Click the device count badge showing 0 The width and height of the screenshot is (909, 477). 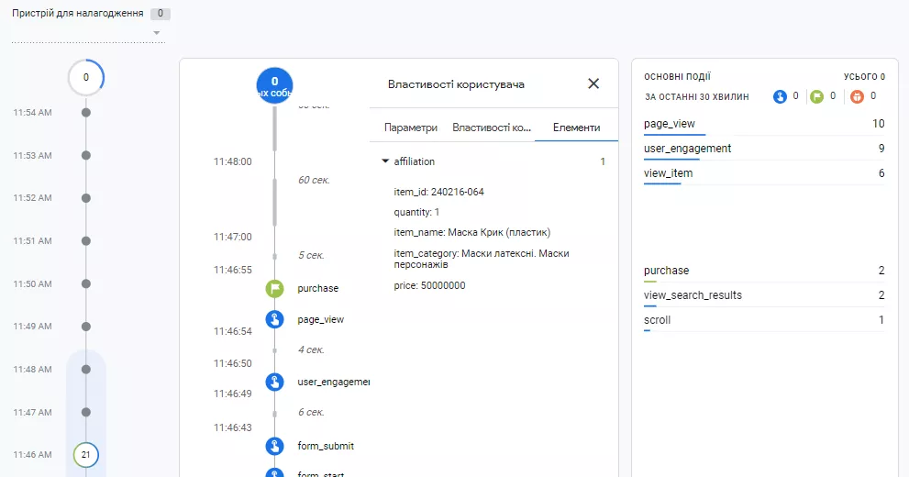(161, 14)
